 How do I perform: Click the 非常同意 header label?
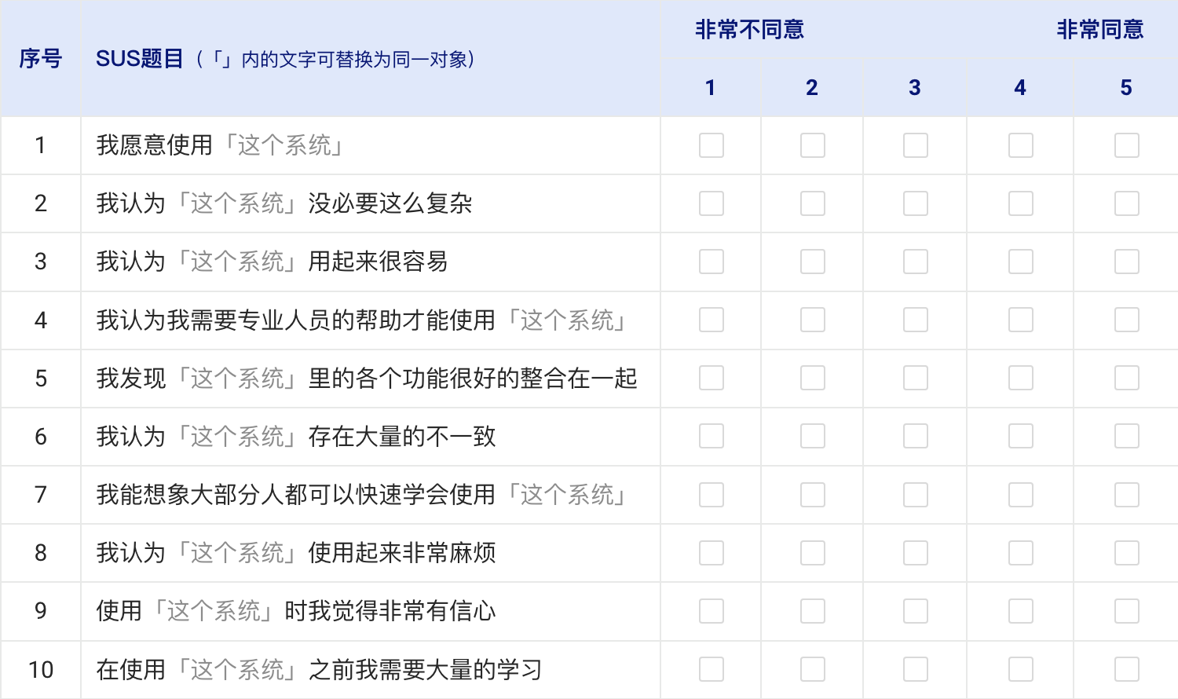pos(1099,30)
